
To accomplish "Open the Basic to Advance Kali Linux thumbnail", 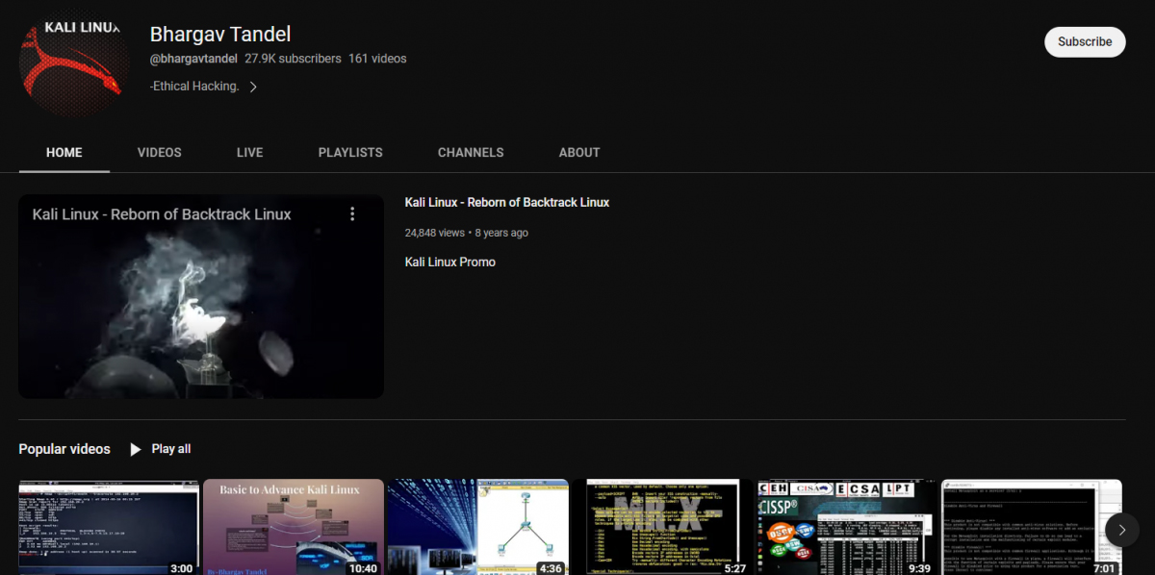I will [294, 527].
